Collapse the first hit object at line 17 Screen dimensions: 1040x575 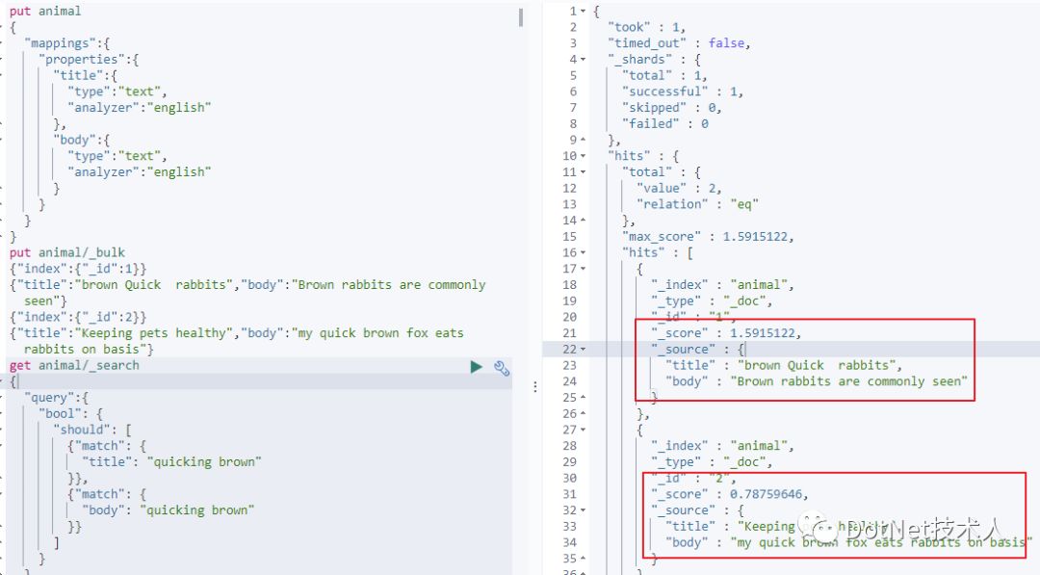pos(583,269)
